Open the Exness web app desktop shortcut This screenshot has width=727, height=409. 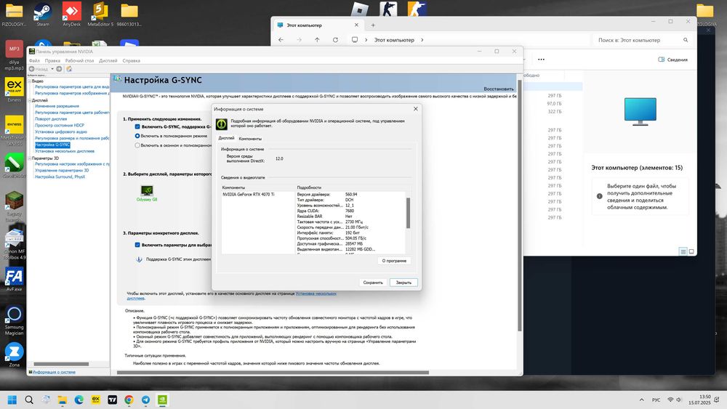14,89
